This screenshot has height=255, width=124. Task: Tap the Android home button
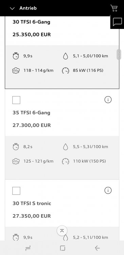click(x=63, y=248)
